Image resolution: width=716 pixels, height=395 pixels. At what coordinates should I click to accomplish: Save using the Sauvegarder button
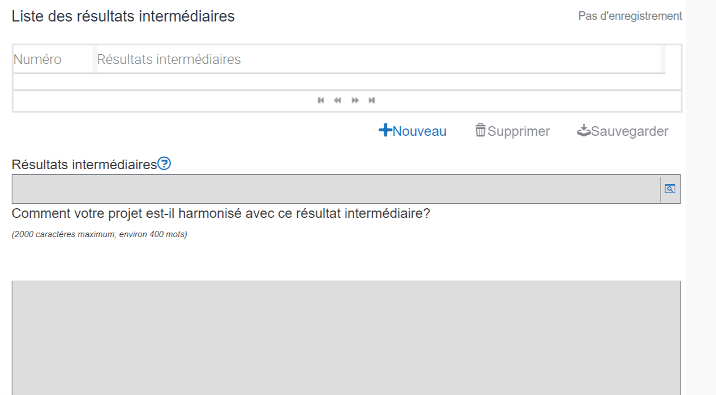(623, 131)
